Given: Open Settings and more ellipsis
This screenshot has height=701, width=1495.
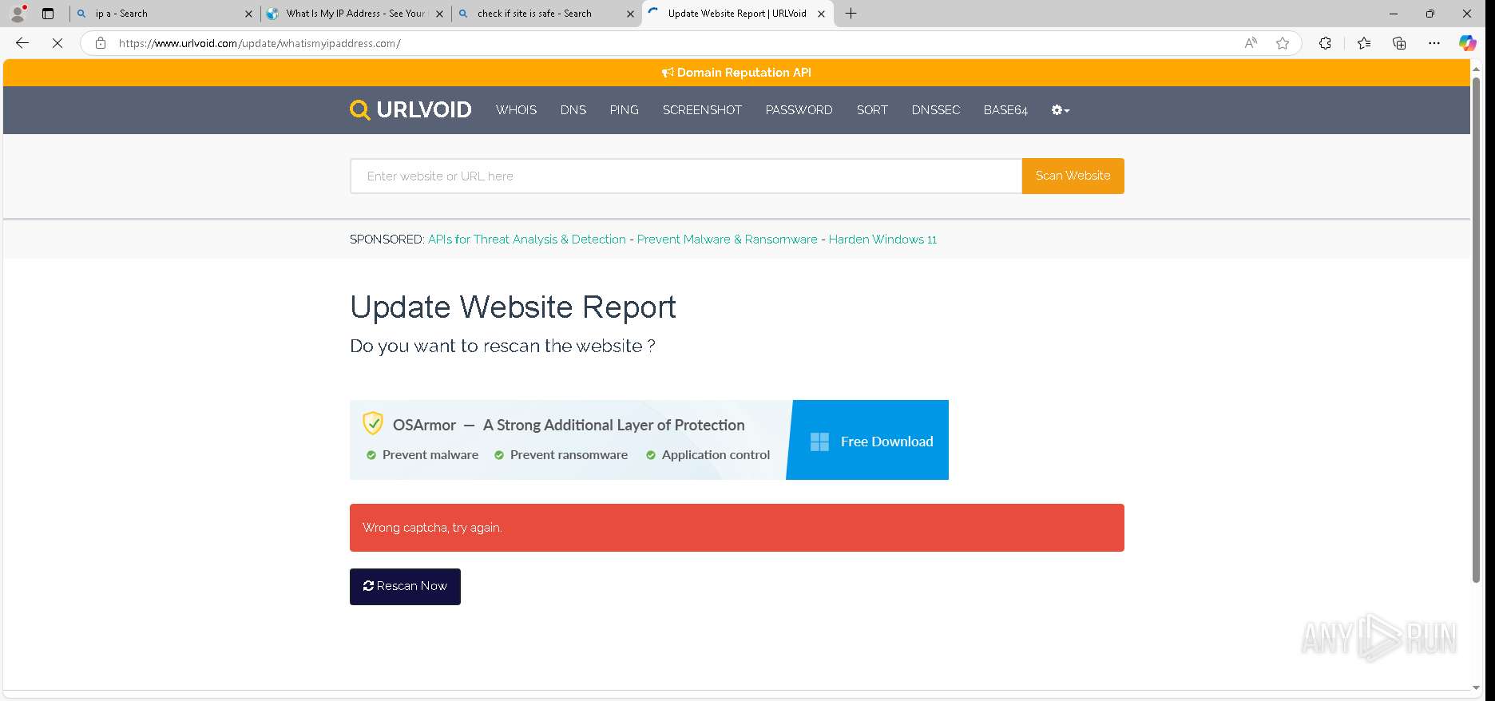Looking at the screenshot, I should (x=1434, y=43).
